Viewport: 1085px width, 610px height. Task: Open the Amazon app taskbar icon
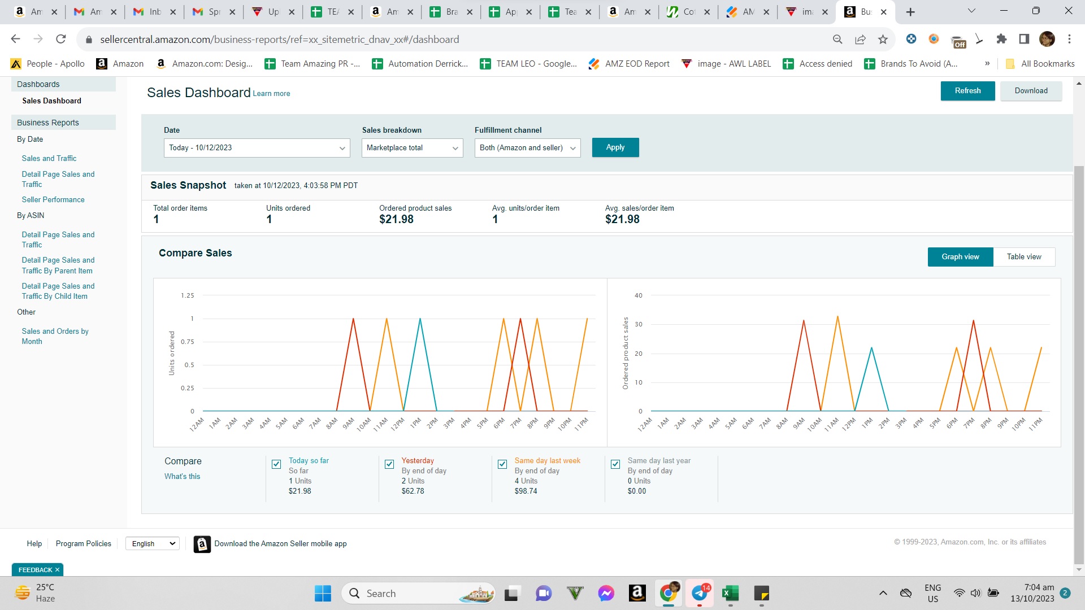tap(637, 593)
